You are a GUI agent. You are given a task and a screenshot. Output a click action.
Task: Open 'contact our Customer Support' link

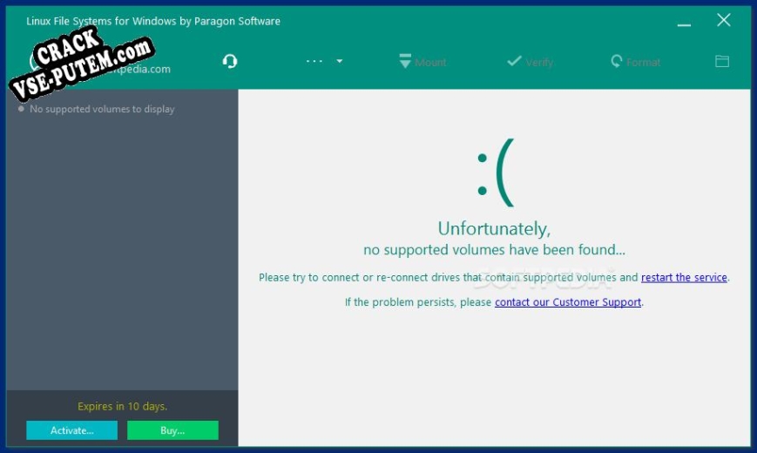click(568, 301)
